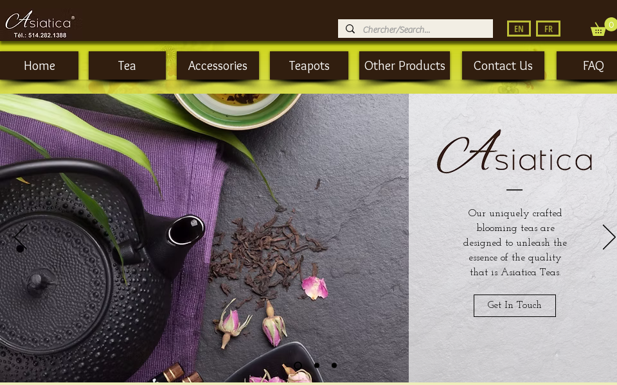Click the magnifying glass search icon
This screenshot has width=617, height=385.
pyautogui.click(x=350, y=29)
